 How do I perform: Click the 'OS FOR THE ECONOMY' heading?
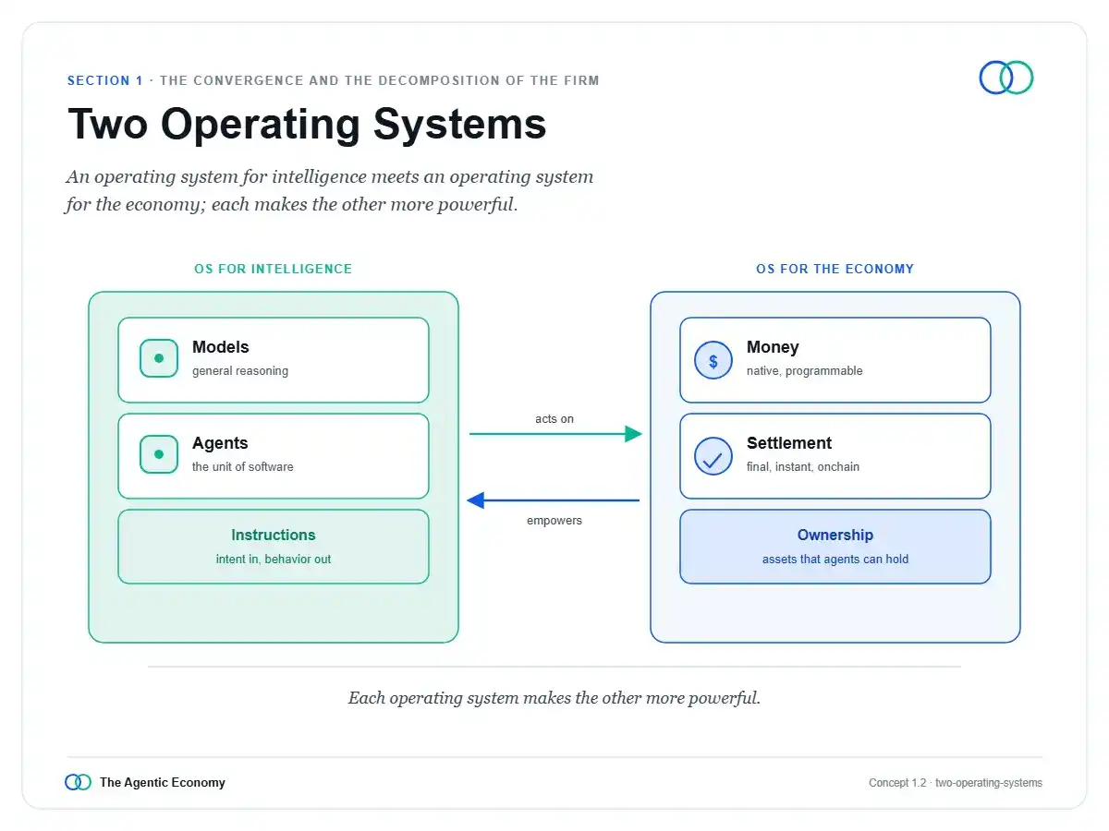835,269
